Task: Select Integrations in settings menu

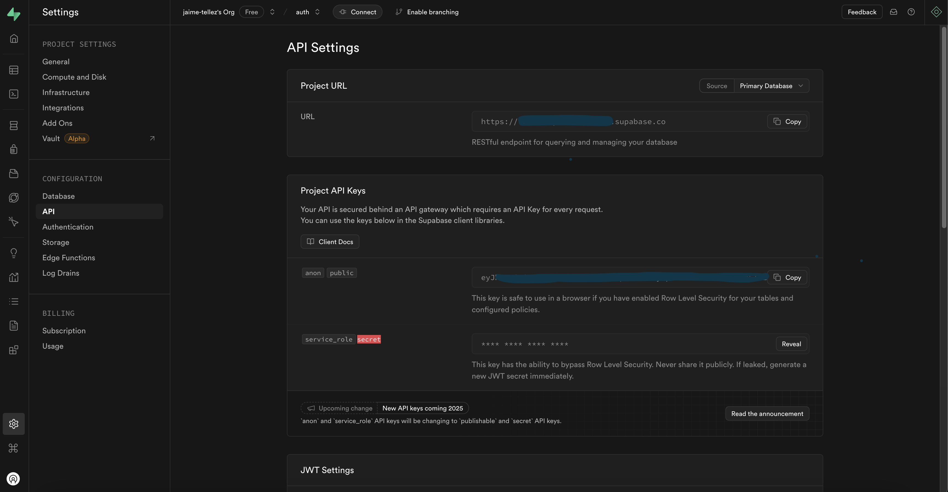Action: pyautogui.click(x=63, y=108)
